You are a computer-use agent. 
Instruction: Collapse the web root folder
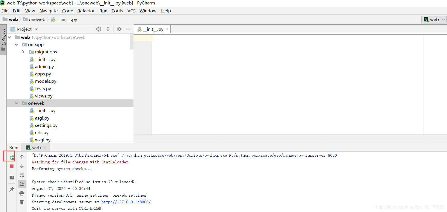(10, 37)
